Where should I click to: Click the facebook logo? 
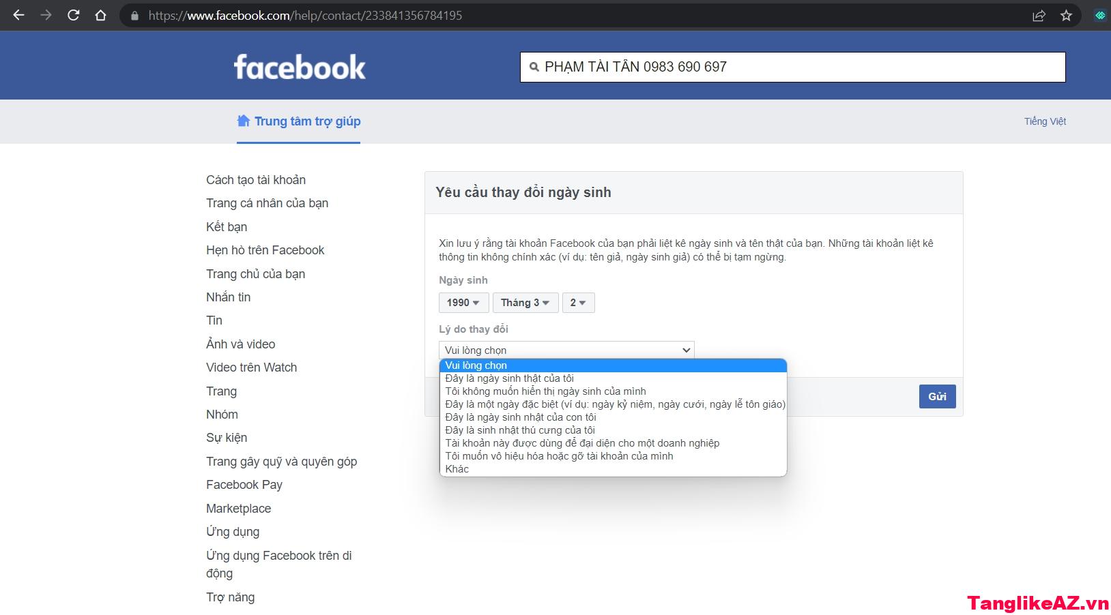pos(300,66)
